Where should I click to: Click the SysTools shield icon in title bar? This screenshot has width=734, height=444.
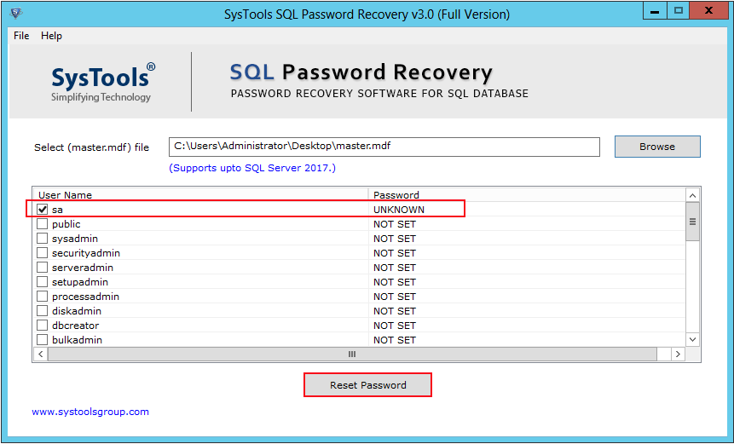click(16, 14)
